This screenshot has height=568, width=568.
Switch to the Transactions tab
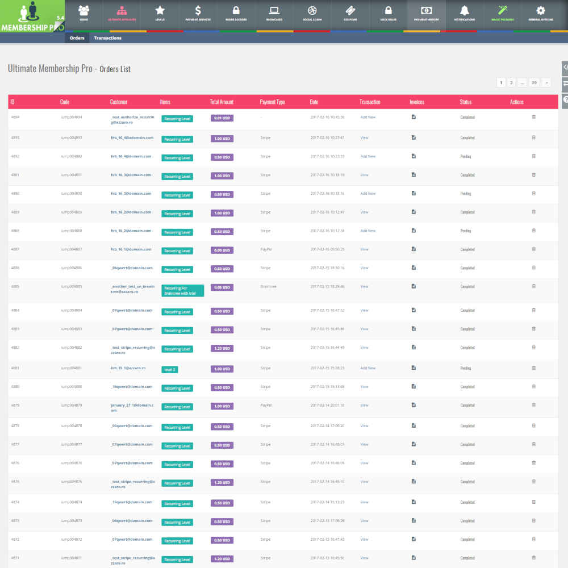[x=107, y=38]
